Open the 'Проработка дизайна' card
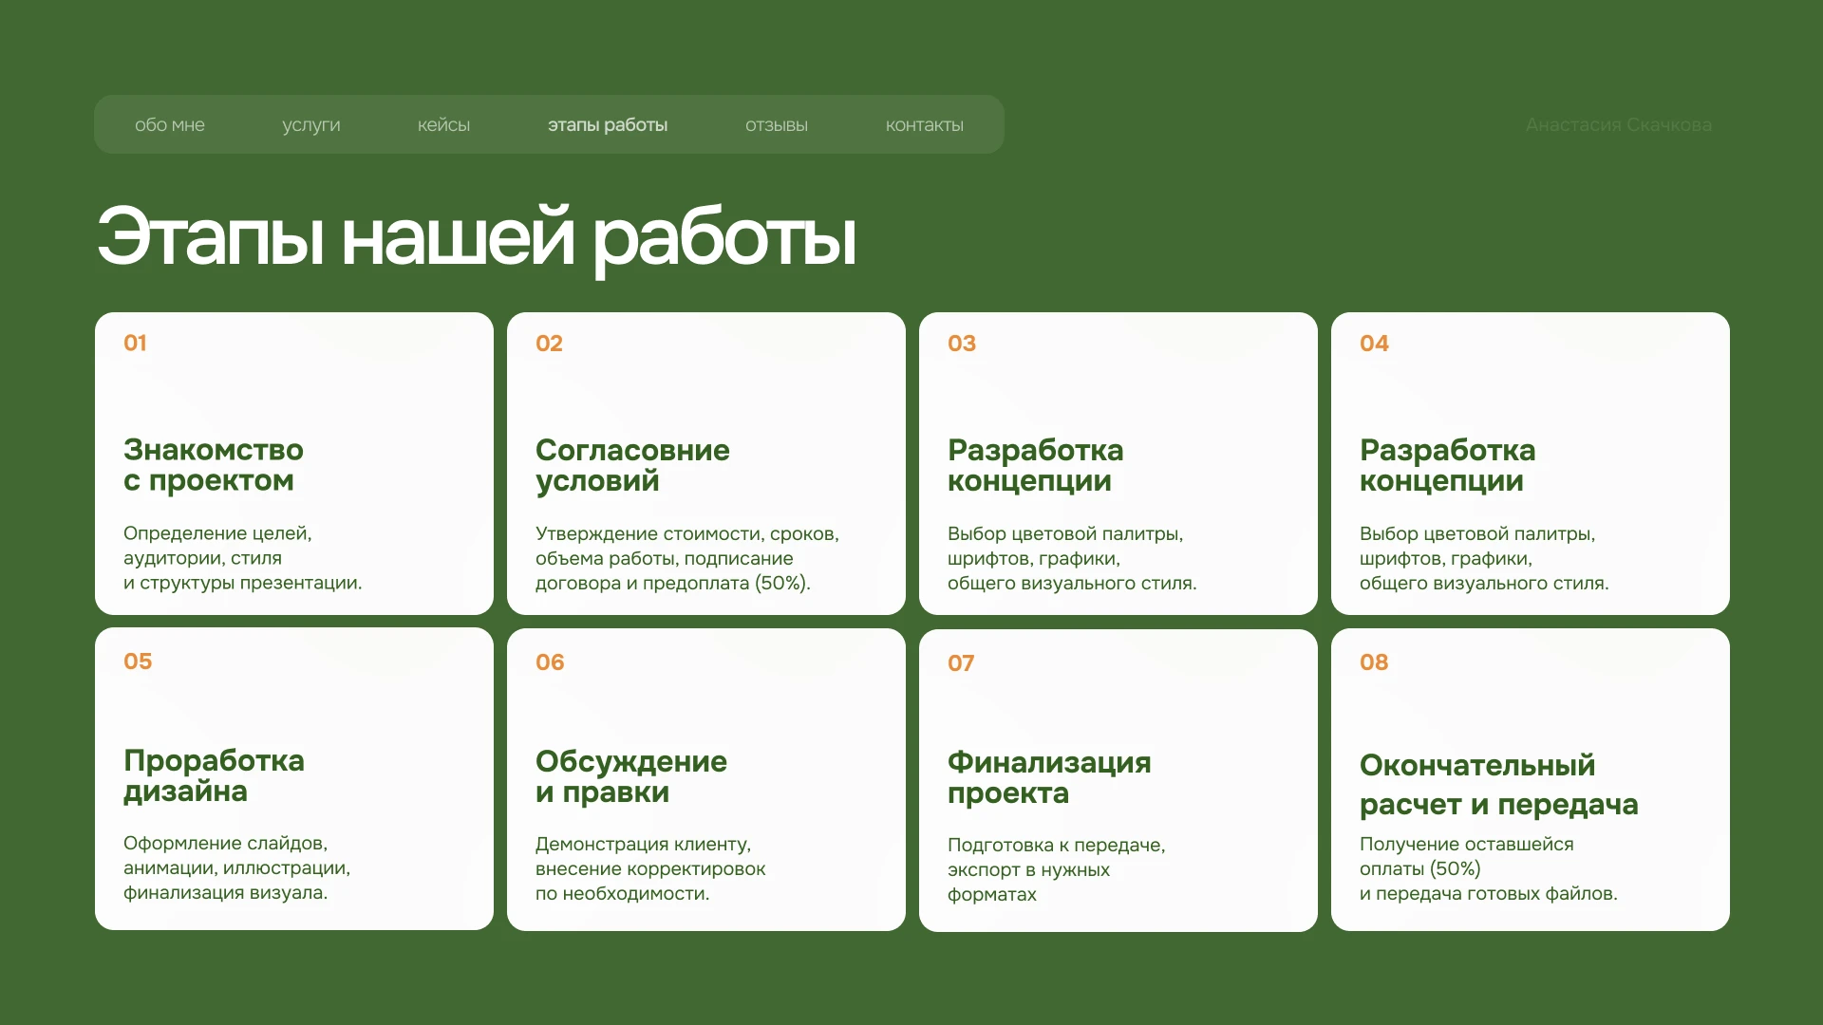This screenshot has height=1025, width=1823. tap(214, 775)
